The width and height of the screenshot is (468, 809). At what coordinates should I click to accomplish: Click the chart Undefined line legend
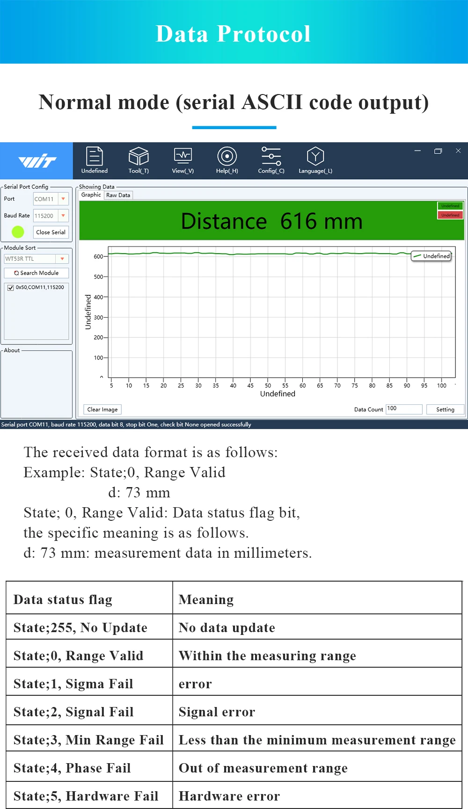click(431, 256)
